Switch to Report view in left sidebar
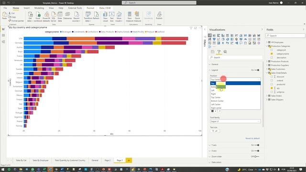 (x=3, y=29)
